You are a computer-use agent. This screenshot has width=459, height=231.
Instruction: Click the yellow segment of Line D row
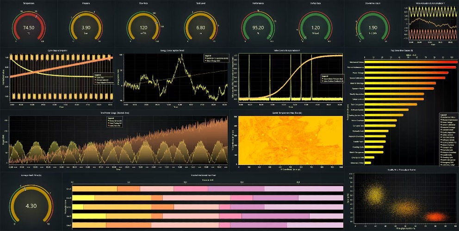pos(89,216)
